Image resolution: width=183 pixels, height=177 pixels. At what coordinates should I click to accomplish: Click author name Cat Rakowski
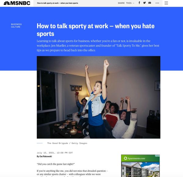point(46,156)
